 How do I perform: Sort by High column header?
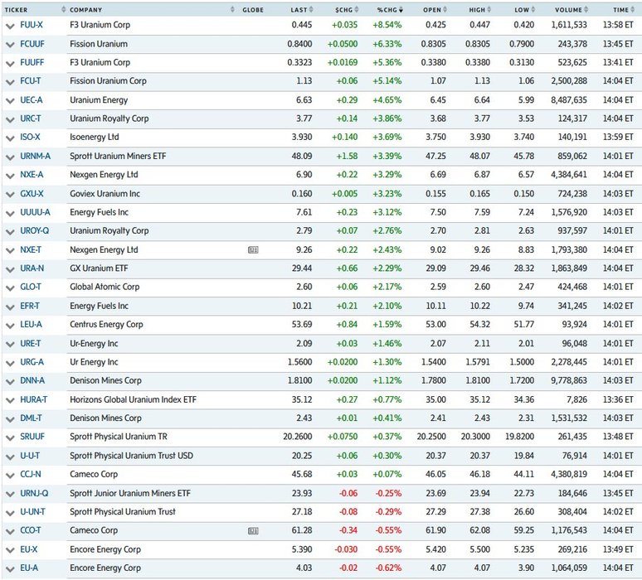[x=480, y=9]
